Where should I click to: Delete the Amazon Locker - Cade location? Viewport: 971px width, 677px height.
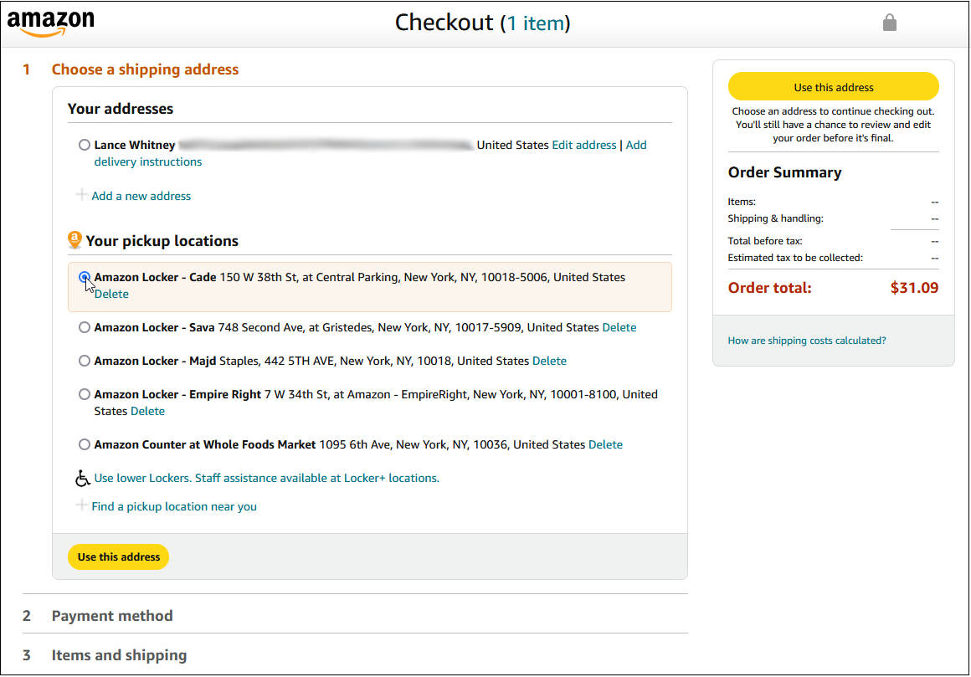pyautogui.click(x=111, y=294)
